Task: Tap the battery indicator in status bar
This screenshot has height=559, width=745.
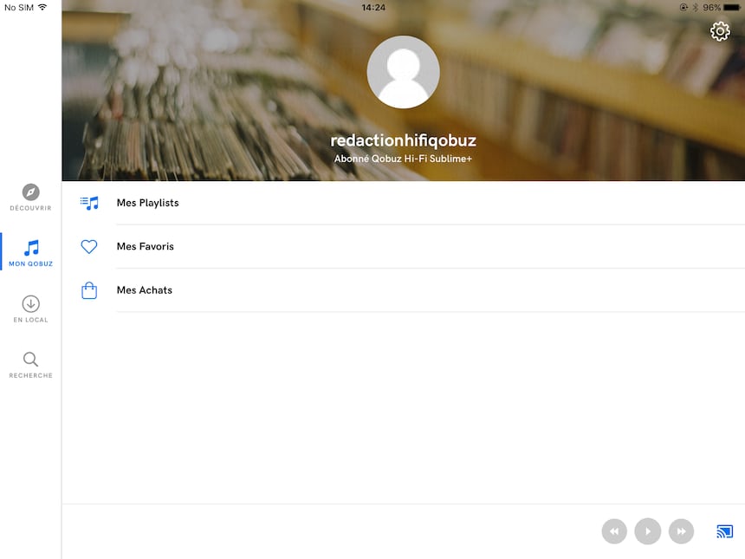Action: pos(732,8)
